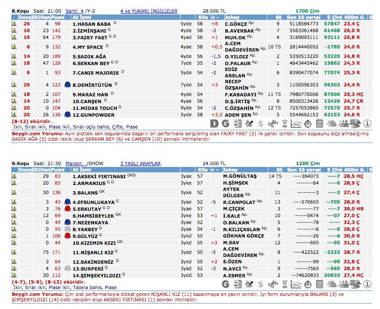380x309 pixels.
Task: Open the Şartlı 4 race type link
Action: click(74, 10)
